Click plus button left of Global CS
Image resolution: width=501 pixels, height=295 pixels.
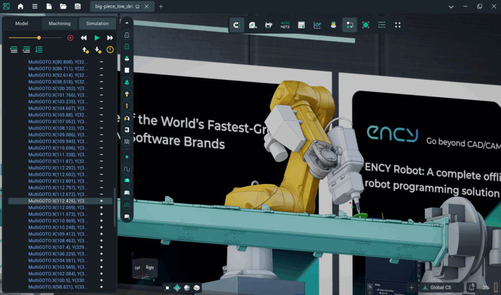[x=411, y=287]
